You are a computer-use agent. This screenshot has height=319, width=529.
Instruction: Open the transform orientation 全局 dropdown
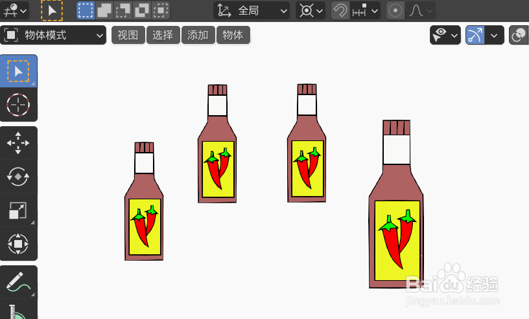click(252, 10)
